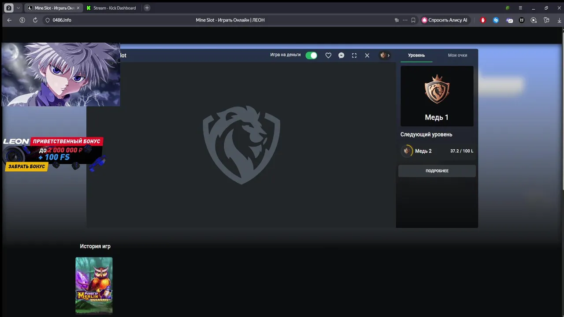The width and height of the screenshot is (564, 317).
Task: Open the tab group counter button
Action: tap(8, 8)
